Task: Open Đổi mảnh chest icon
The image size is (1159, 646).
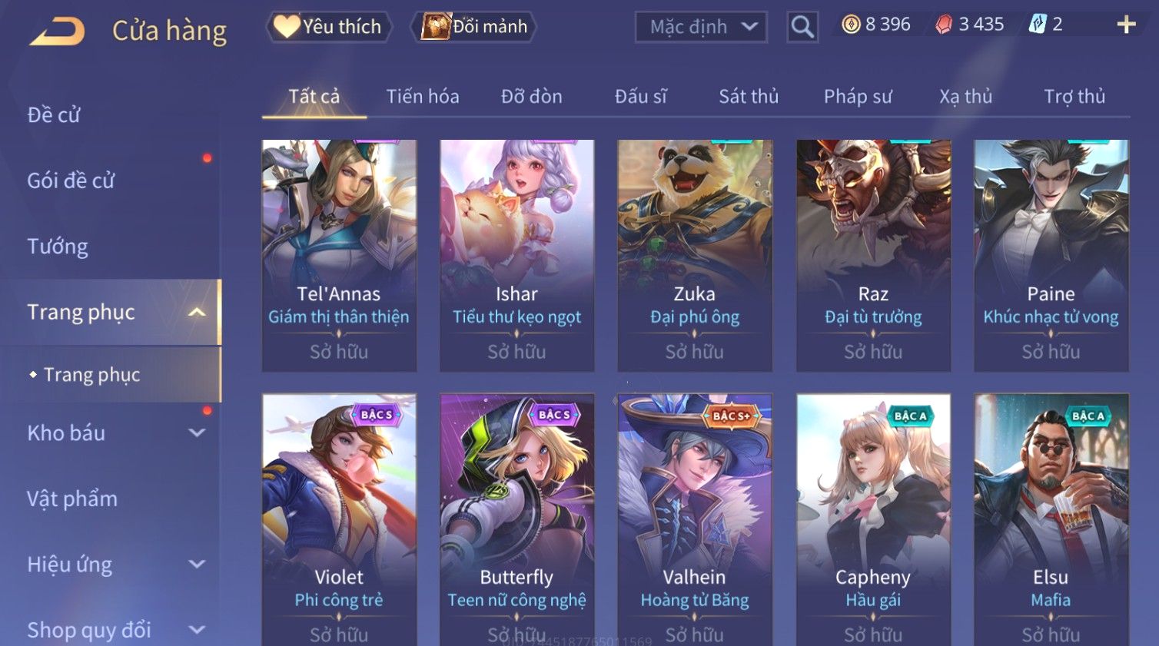Action: tap(435, 27)
